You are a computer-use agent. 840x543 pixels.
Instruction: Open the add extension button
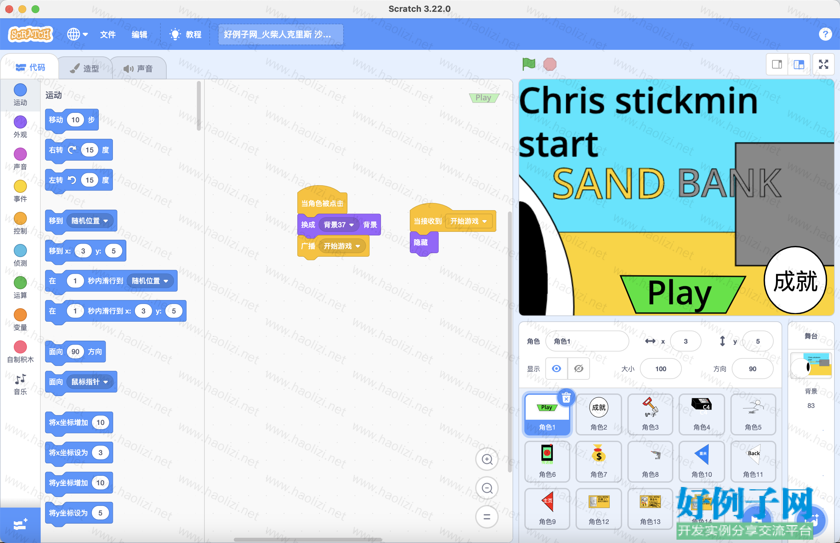pos(20,525)
